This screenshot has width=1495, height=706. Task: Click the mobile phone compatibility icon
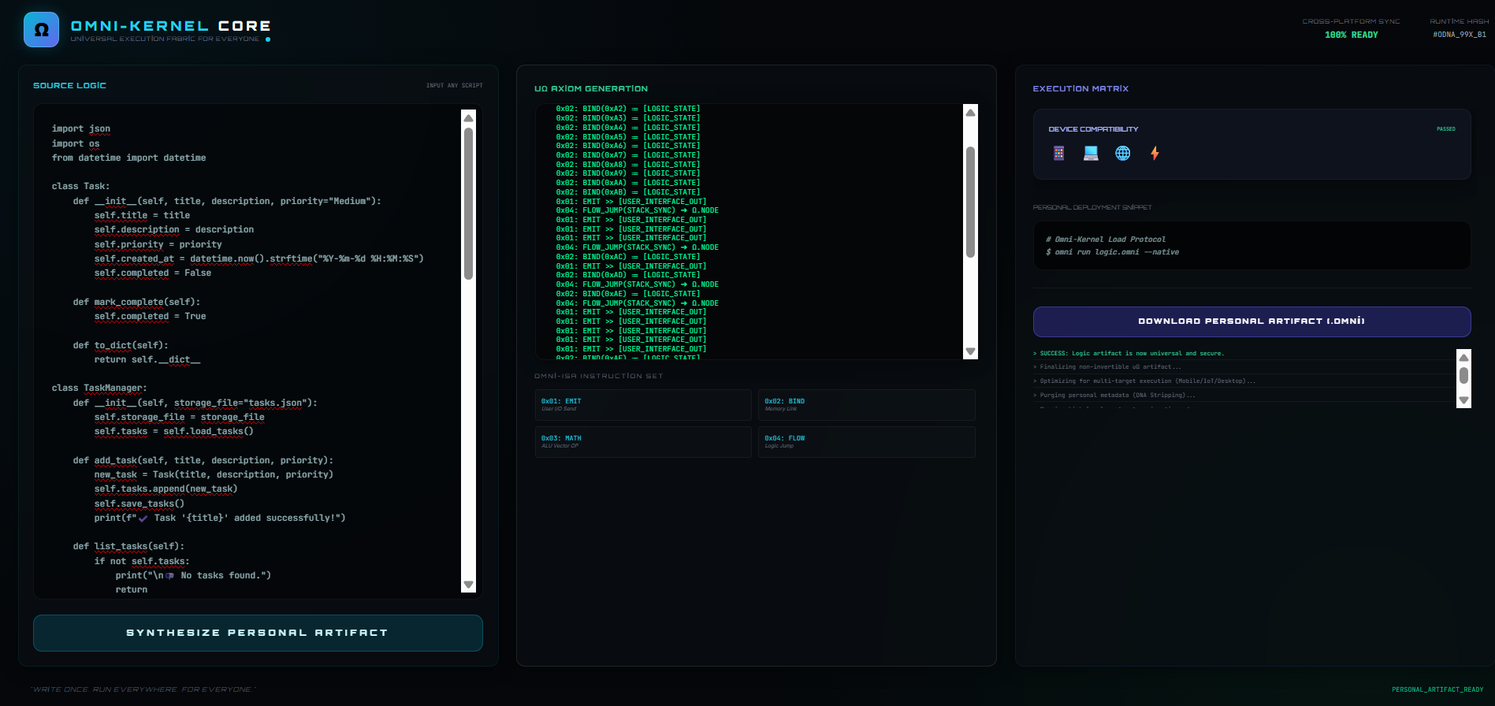click(1058, 154)
